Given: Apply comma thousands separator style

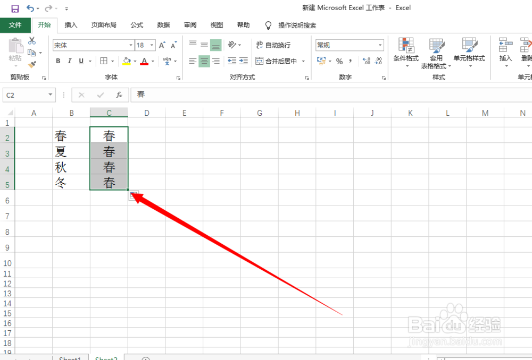Looking at the screenshot, I should [x=350, y=61].
